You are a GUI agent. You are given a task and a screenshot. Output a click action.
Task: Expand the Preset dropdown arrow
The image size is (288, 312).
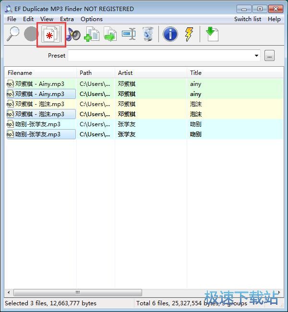point(256,56)
